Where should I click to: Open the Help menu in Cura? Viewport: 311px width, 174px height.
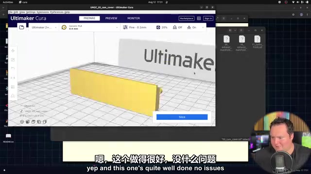(x=67, y=12)
